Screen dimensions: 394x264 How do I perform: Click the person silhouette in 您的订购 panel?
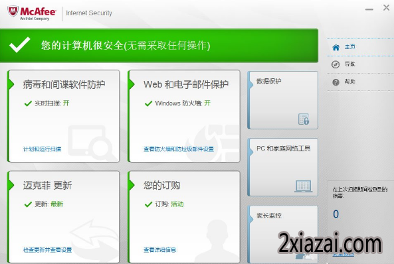pyautogui.click(x=217, y=241)
